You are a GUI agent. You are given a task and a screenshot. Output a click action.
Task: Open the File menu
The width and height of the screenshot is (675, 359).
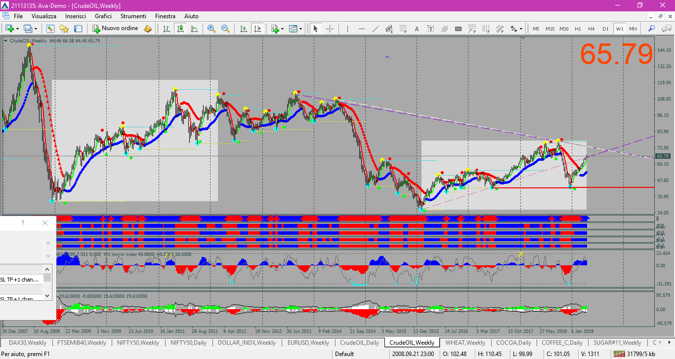click(x=18, y=16)
